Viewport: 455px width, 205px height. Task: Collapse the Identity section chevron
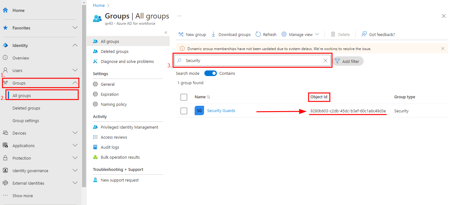point(75,45)
